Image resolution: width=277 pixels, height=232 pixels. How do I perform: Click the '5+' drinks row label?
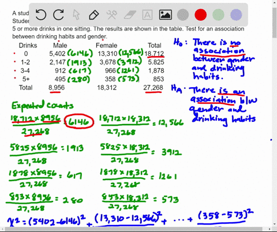26,79
